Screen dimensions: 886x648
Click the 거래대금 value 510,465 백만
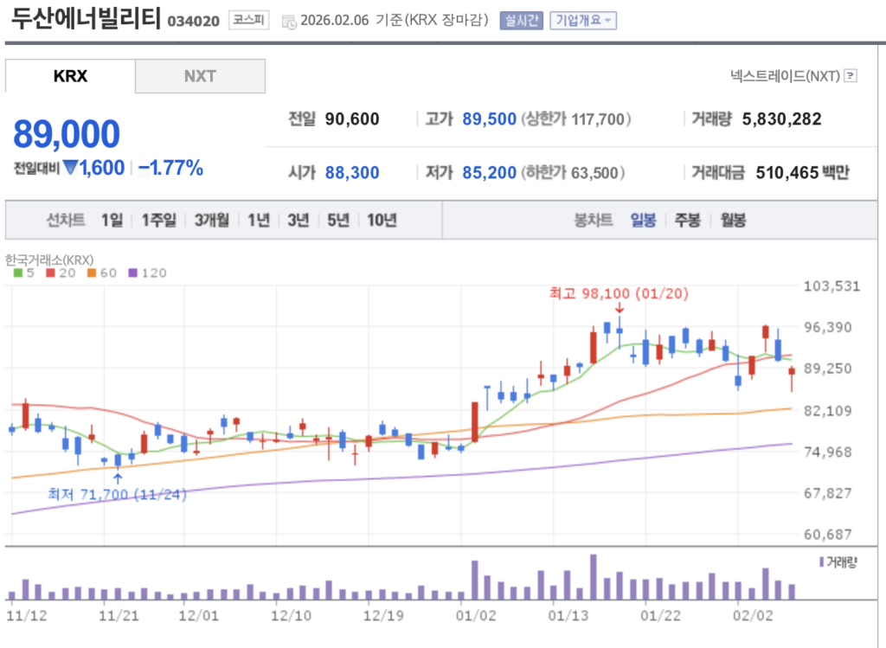tap(802, 172)
